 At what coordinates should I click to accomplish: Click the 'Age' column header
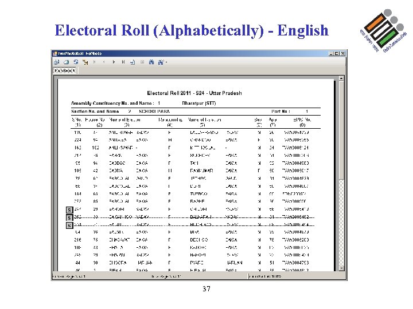[272, 120]
